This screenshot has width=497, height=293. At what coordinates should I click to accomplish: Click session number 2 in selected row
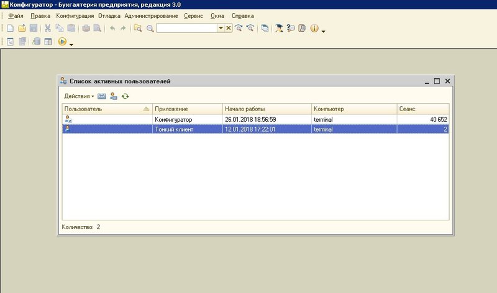coord(445,129)
